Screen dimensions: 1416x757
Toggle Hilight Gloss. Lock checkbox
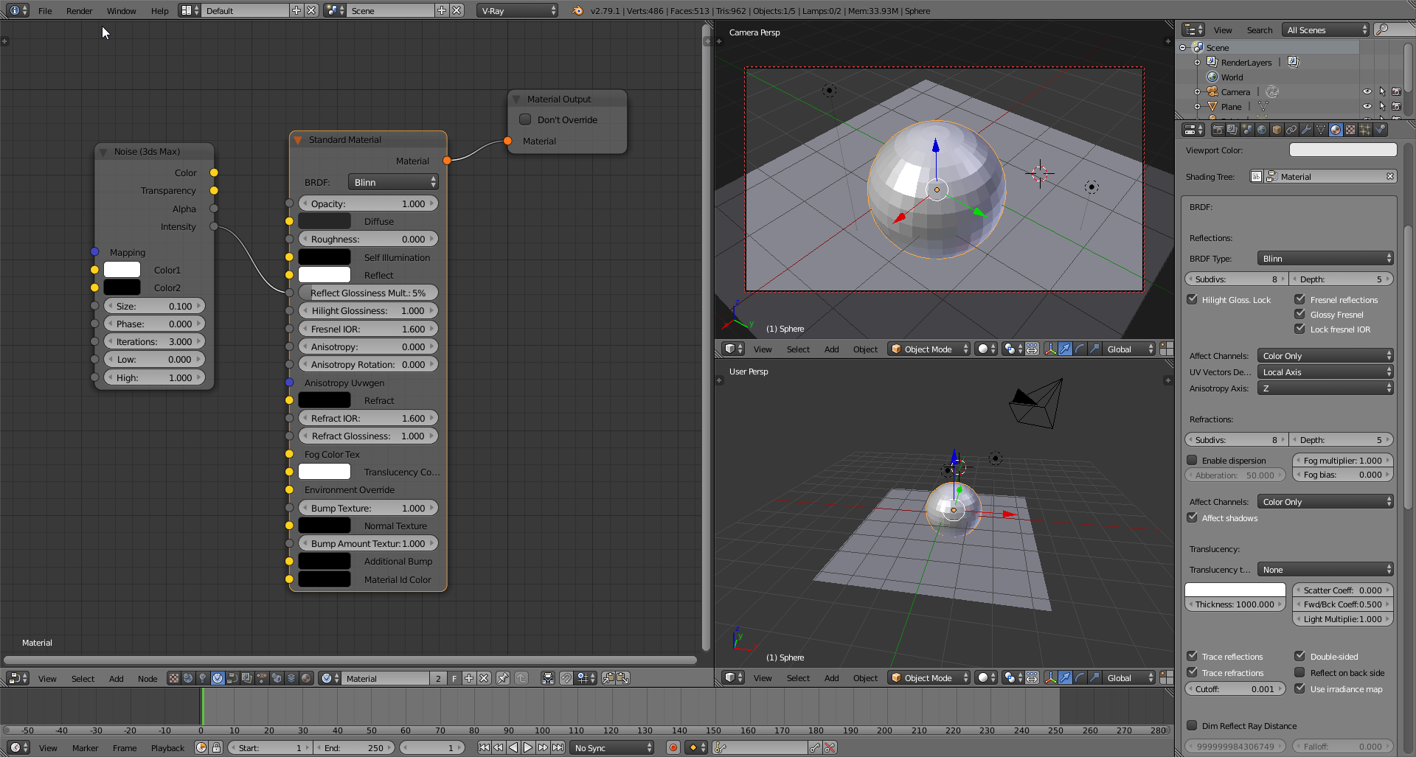pyautogui.click(x=1192, y=299)
